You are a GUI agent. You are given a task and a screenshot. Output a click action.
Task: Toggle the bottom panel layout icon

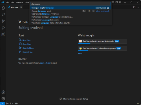113,2
